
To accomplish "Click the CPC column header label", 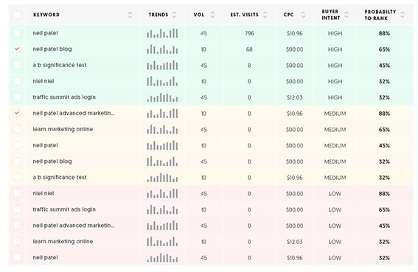I will 289,15.
